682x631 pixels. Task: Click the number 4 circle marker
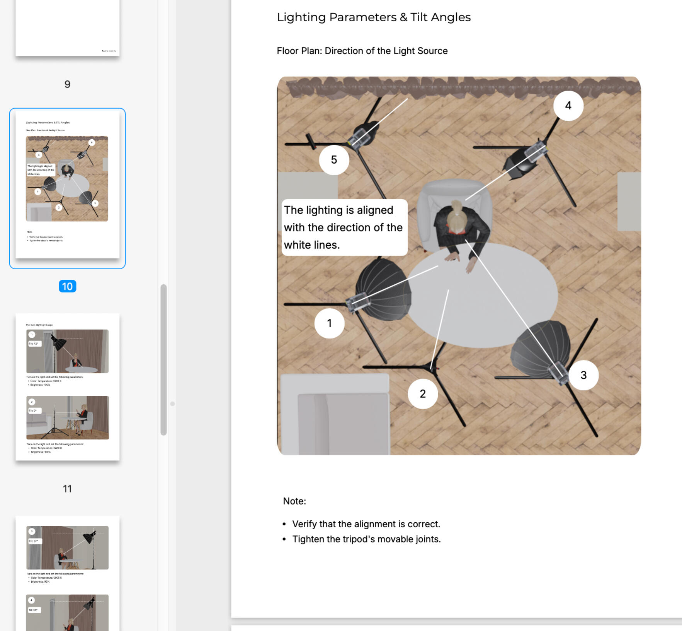(568, 106)
